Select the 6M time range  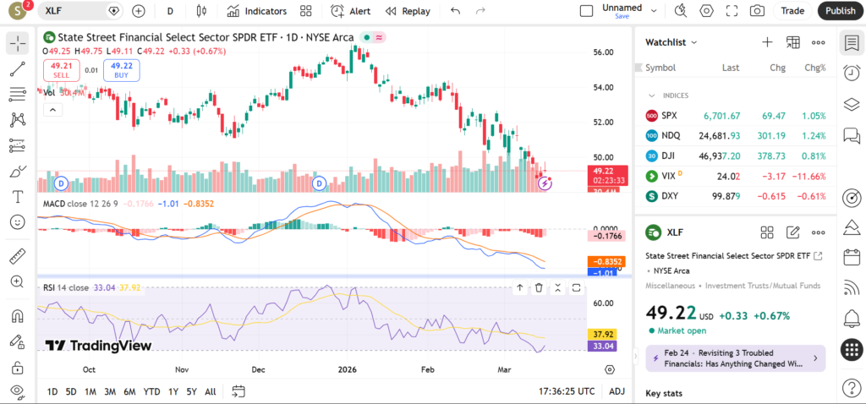point(129,391)
